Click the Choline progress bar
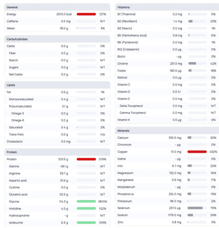The image size is (219, 228). (197, 63)
